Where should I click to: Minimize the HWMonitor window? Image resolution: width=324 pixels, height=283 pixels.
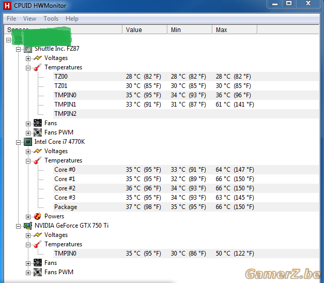pos(275,4)
